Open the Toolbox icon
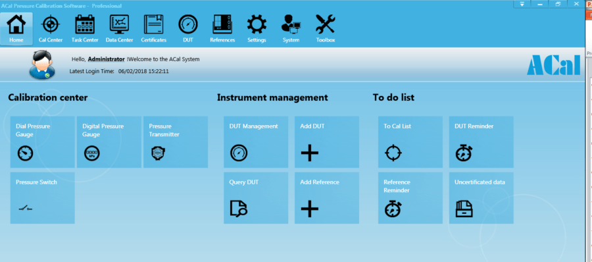Viewport: 592px width, 262px height. [326, 29]
